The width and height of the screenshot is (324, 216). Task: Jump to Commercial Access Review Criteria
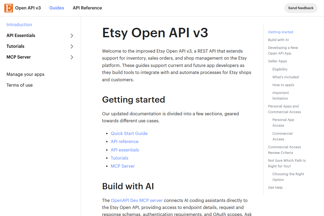coord(284,150)
